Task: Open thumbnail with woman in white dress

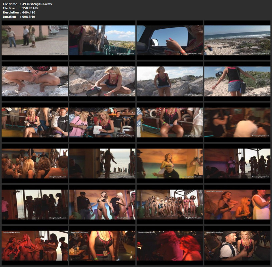Action: (237, 205)
